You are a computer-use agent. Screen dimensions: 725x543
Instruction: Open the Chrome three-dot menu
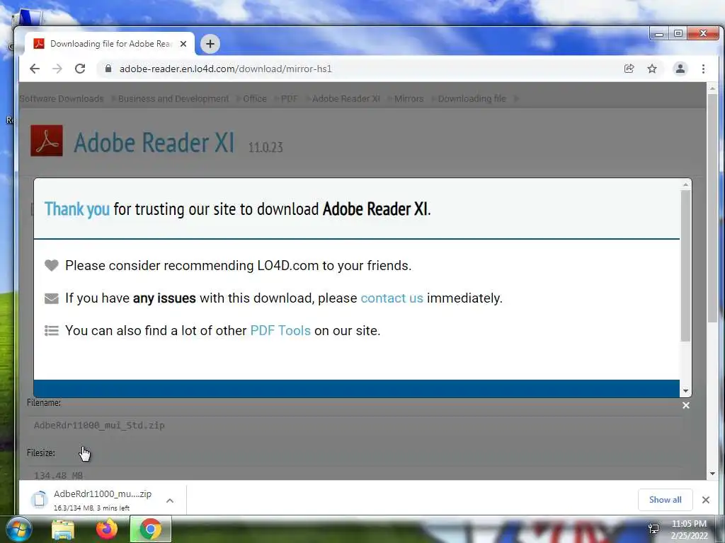pyautogui.click(x=703, y=69)
